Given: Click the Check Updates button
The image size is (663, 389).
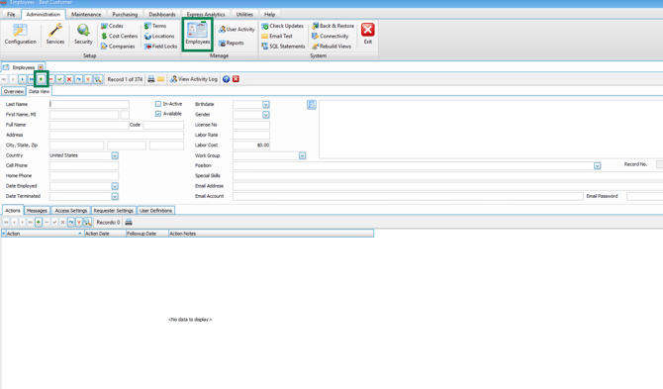Looking at the screenshot, I should click(x=282, y=26).
